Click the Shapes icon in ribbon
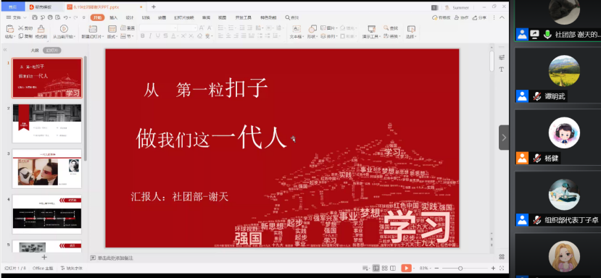601x278 pixels. tap(312, 29)
